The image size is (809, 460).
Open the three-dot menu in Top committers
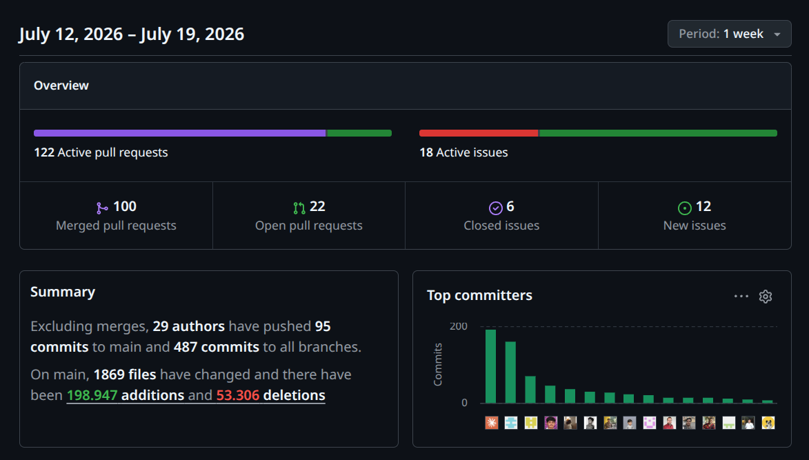pos(741,296)
